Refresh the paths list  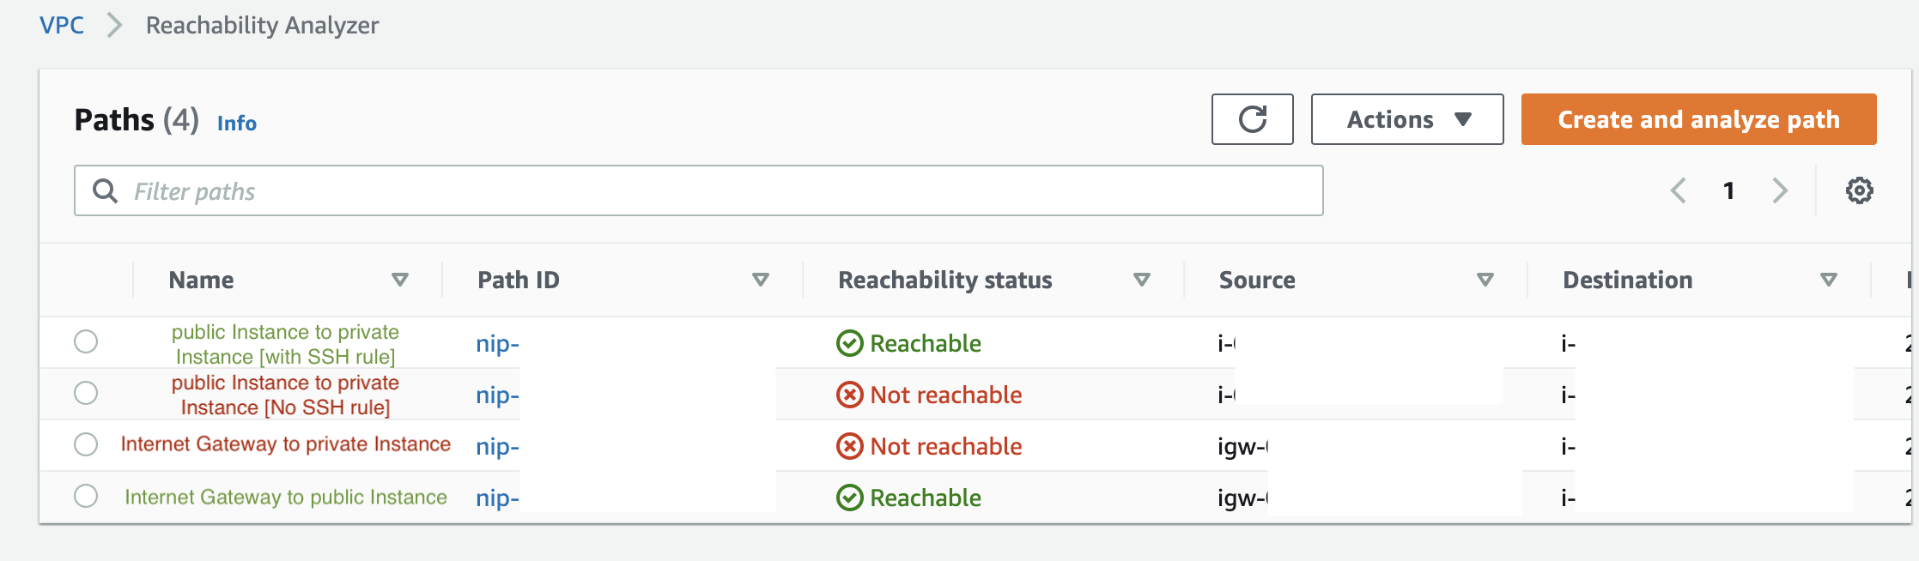1252,119
